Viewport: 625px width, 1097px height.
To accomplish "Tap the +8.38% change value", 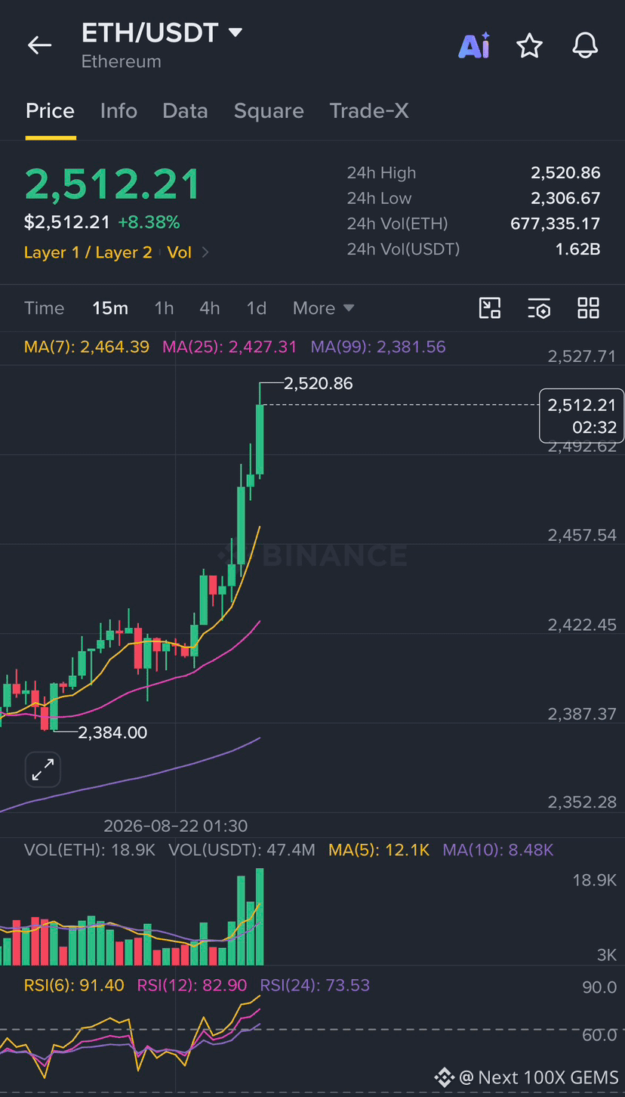I will point(149,222).
